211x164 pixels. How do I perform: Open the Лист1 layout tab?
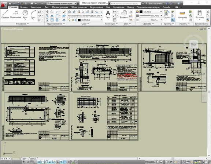coord(25,158)
